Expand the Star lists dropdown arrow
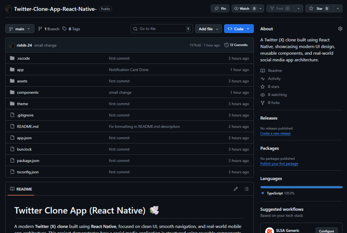347x233 pixels. (x=338, y=9)
